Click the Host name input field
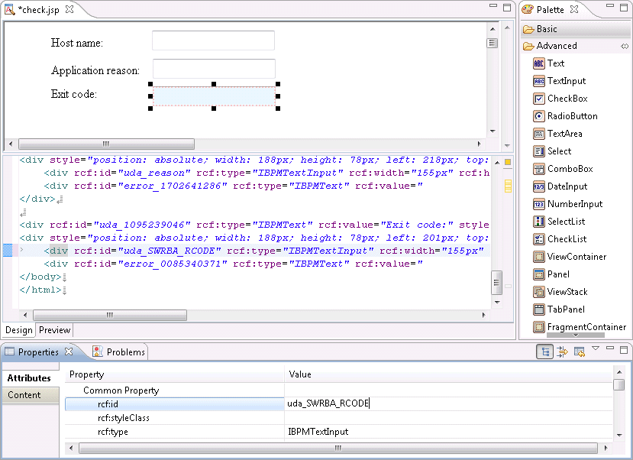Screen dimensions: 633x460 click(x=213, y=40)
